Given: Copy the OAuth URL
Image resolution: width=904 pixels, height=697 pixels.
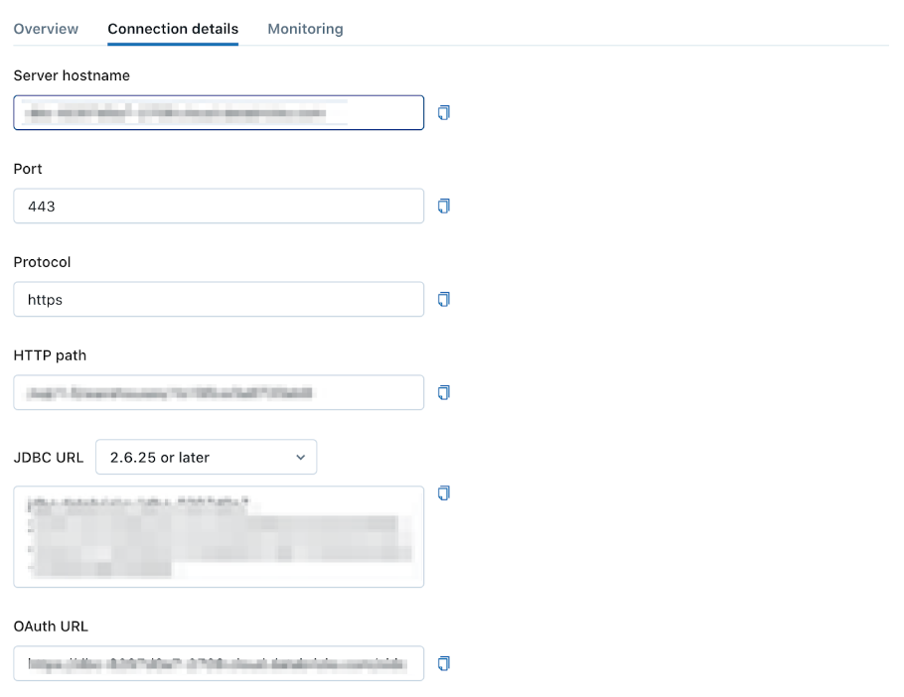Looking at the screenshot, I should (444, 662).
